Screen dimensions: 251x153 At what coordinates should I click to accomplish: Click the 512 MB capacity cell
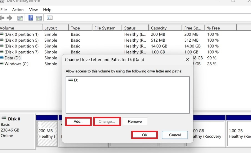158,40
